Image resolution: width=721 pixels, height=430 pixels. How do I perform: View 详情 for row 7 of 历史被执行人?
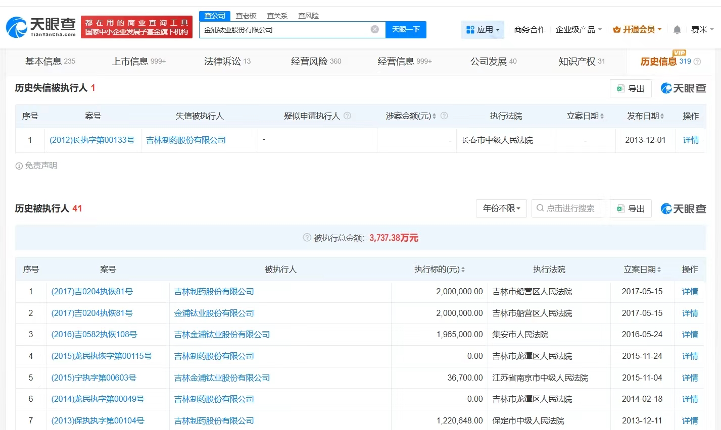(690, 421)
